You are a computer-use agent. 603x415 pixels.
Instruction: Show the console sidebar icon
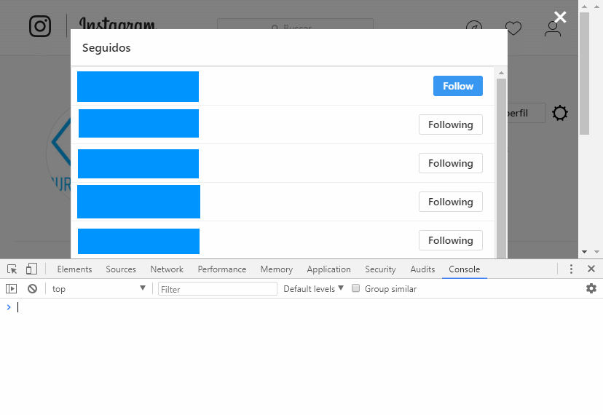[11, 289]
